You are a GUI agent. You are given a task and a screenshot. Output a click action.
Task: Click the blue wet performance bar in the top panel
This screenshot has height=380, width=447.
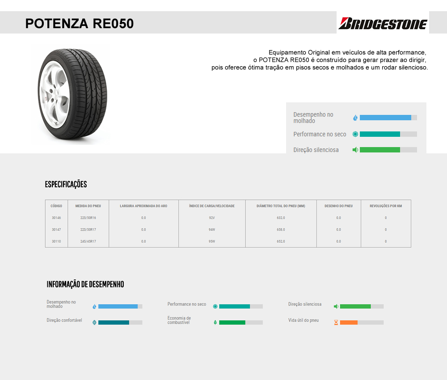coord(388,118)
